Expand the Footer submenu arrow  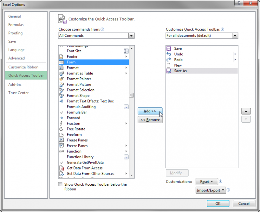pos(126,57)
